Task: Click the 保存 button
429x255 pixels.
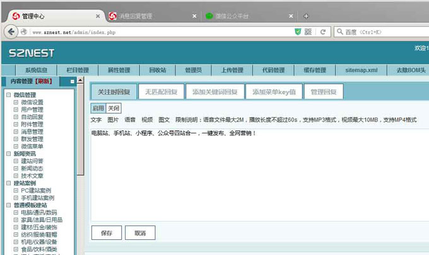Action: pos(107,233)
